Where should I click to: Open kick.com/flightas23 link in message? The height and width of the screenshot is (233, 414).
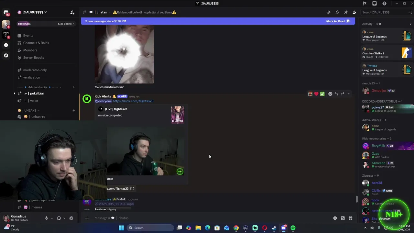tap(133, 101)
